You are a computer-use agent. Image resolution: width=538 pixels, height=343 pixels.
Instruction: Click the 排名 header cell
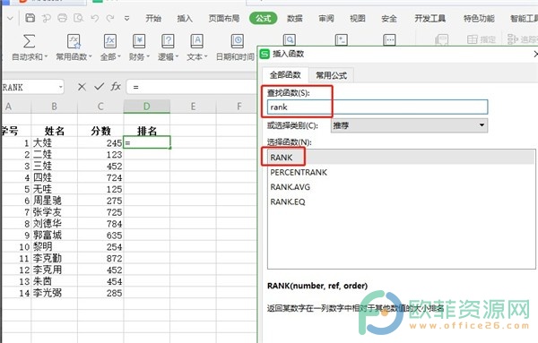147,131
